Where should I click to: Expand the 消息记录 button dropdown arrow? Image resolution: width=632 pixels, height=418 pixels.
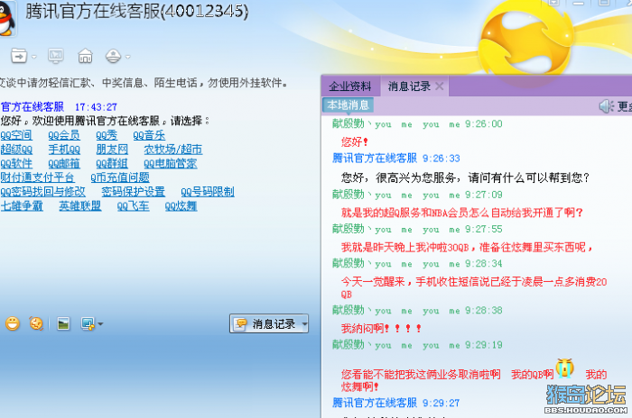coord(305,323)
